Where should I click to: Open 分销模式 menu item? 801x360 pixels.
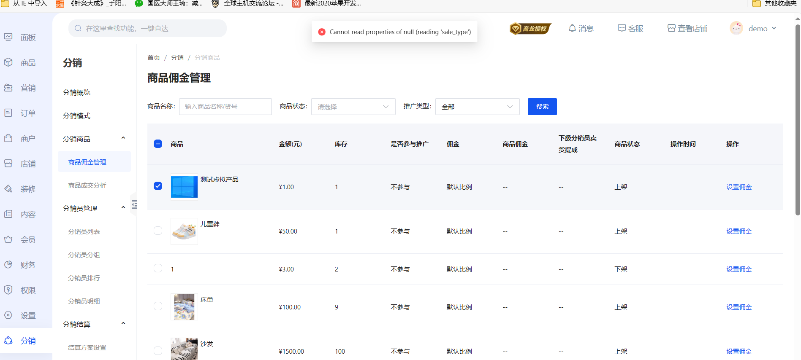[x=76, y=116]
